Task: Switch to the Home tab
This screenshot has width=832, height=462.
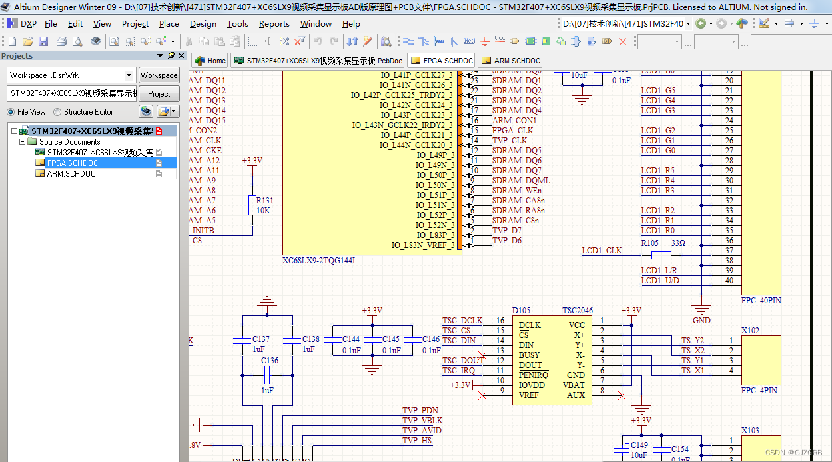Action: point(210,61)
